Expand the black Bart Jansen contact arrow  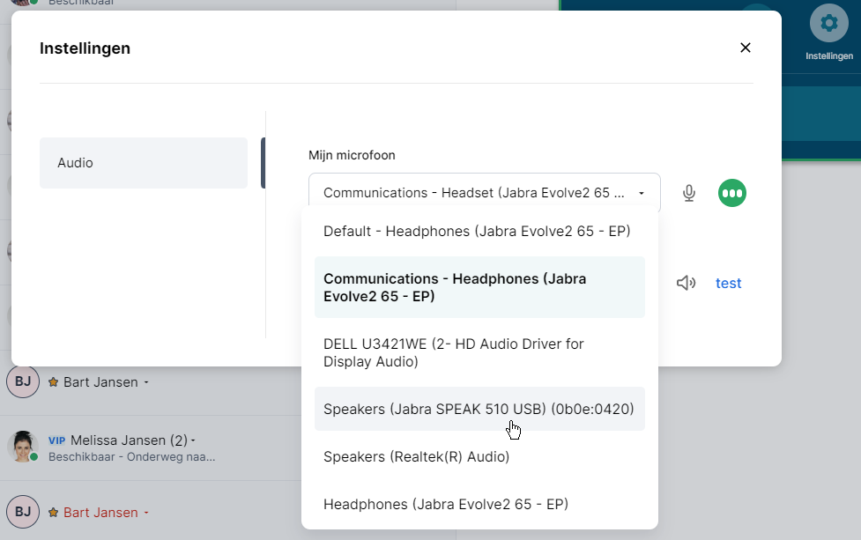point(146,382)
